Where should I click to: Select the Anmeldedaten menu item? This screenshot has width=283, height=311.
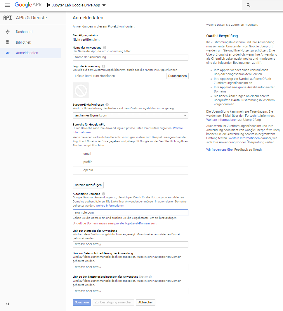pyautogui.click(x=30, y=53)
